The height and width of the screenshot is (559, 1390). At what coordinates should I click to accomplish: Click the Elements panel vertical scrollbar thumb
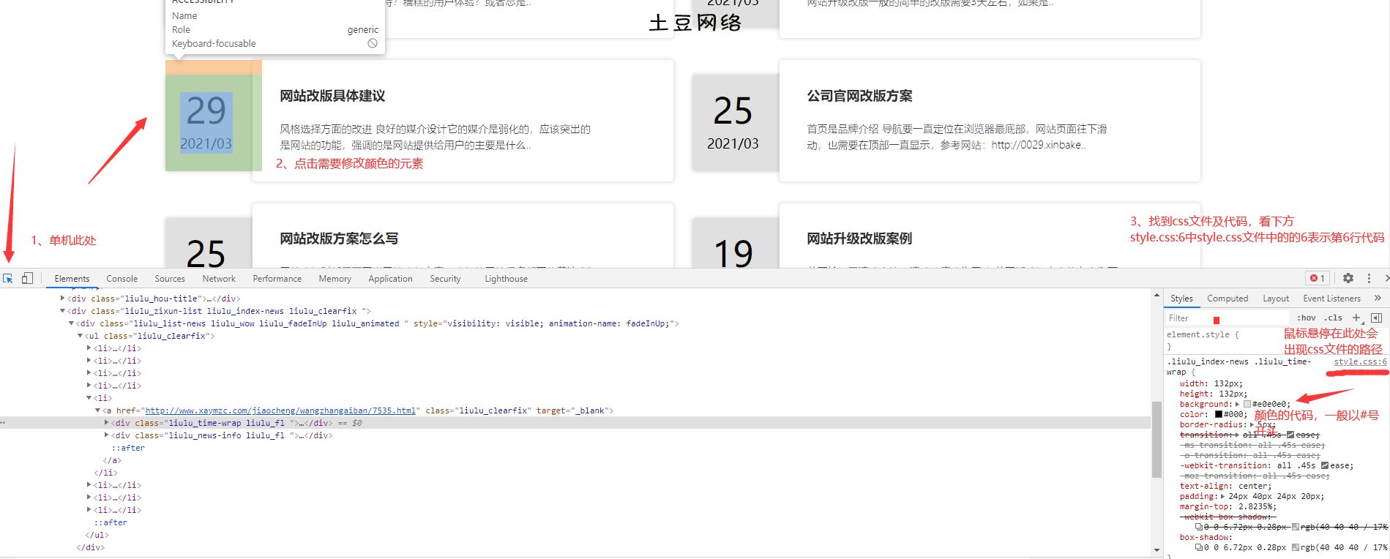tap(1157, 439)
